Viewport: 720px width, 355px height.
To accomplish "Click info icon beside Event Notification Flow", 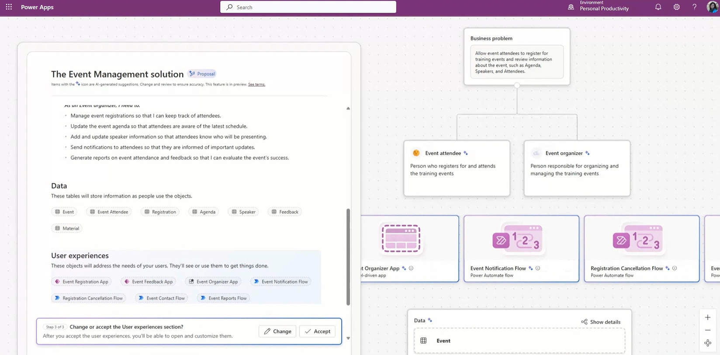I will [x=538, y=268].
